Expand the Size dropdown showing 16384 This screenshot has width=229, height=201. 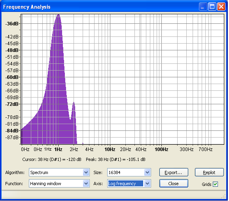[x=148, y=172]
